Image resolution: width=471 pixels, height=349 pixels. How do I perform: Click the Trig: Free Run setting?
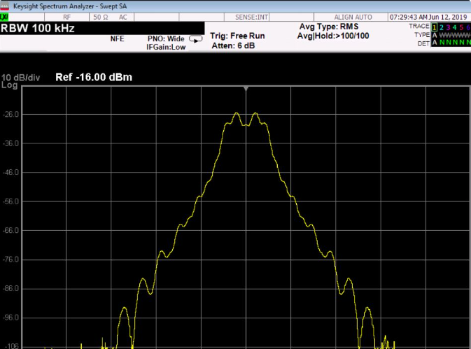click(x=237, y=36)
